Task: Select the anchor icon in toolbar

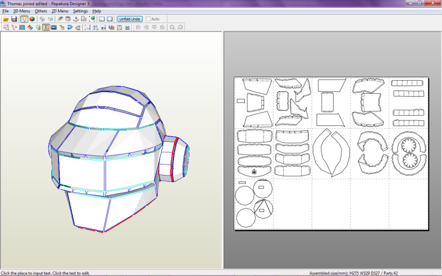Action: tap(76, 19)
